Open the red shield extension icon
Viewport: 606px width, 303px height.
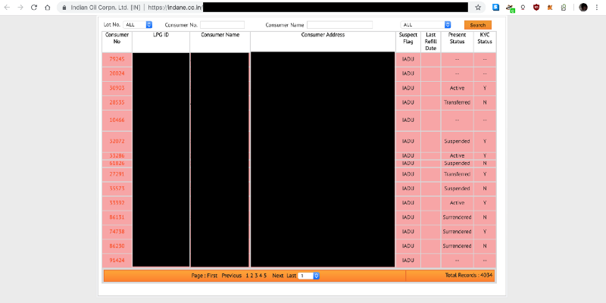tap(536, 7)
